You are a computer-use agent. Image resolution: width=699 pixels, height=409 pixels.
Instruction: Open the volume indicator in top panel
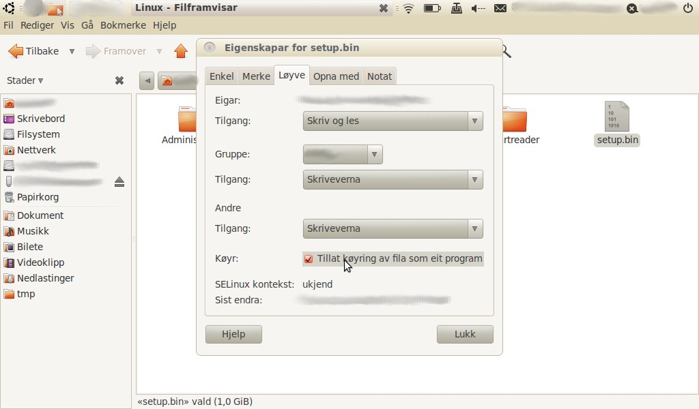click(x=479, y=9)
